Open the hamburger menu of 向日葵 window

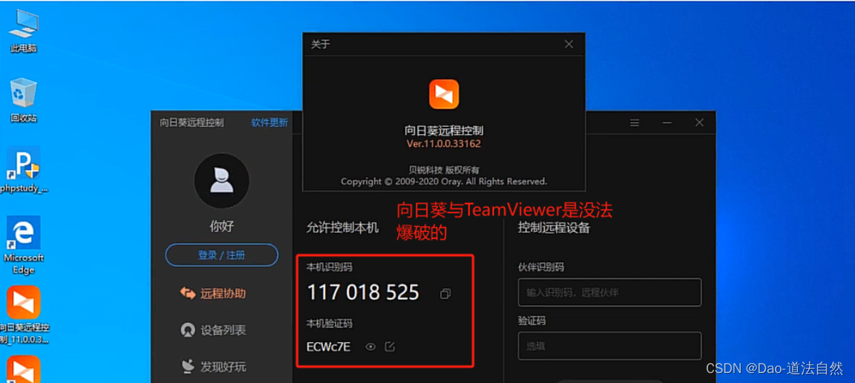[635, 123]
